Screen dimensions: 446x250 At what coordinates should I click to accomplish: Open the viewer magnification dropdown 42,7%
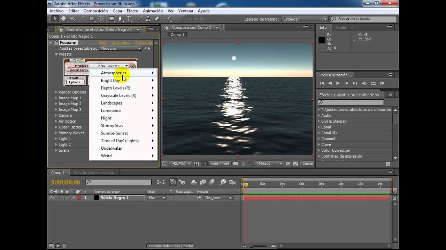pos(180,164)
